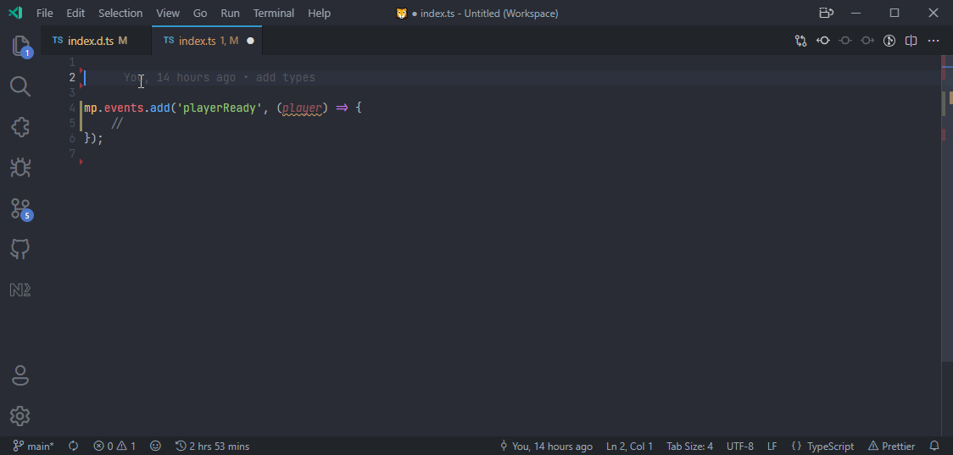Click the events property on line 4
The width and height of the screenshot is (953, 455).
tap(124, 108)
